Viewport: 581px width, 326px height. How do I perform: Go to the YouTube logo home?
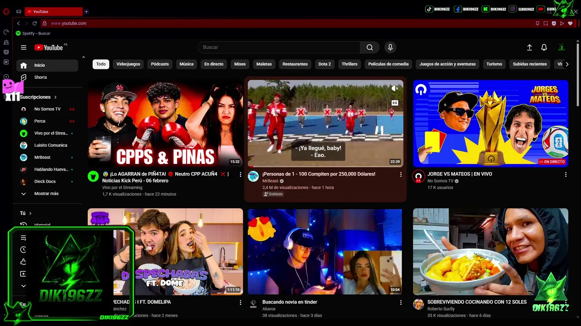coord(49,48)
